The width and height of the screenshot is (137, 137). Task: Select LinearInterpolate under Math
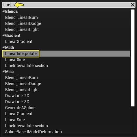(21, 53)
